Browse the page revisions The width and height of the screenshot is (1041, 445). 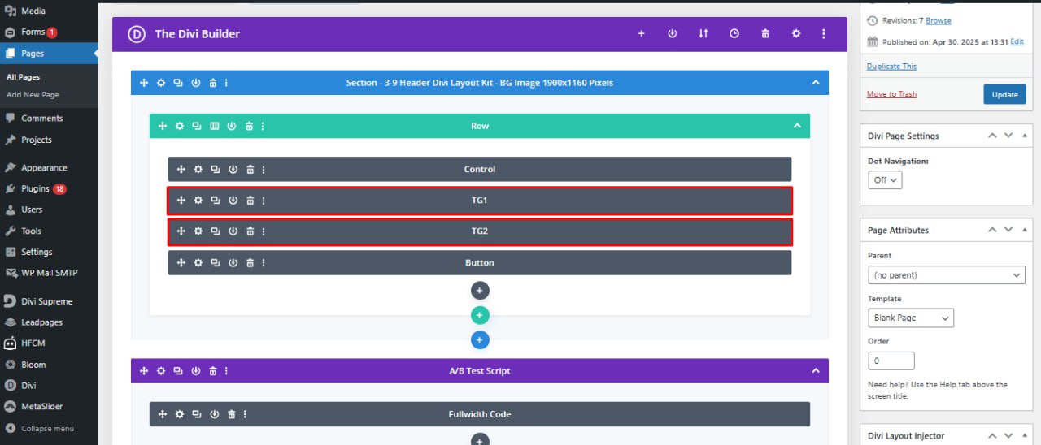click(938, 21)
